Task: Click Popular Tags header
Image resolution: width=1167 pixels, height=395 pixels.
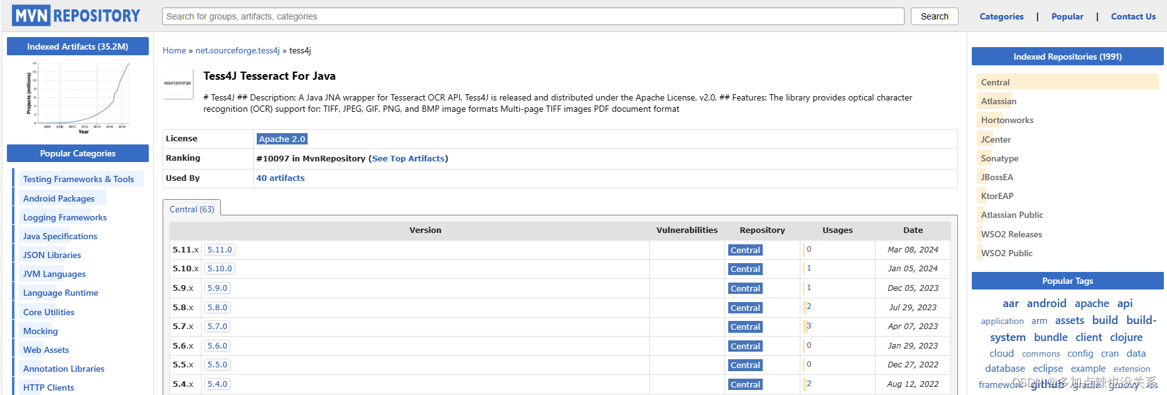Action: [1067, 281]
